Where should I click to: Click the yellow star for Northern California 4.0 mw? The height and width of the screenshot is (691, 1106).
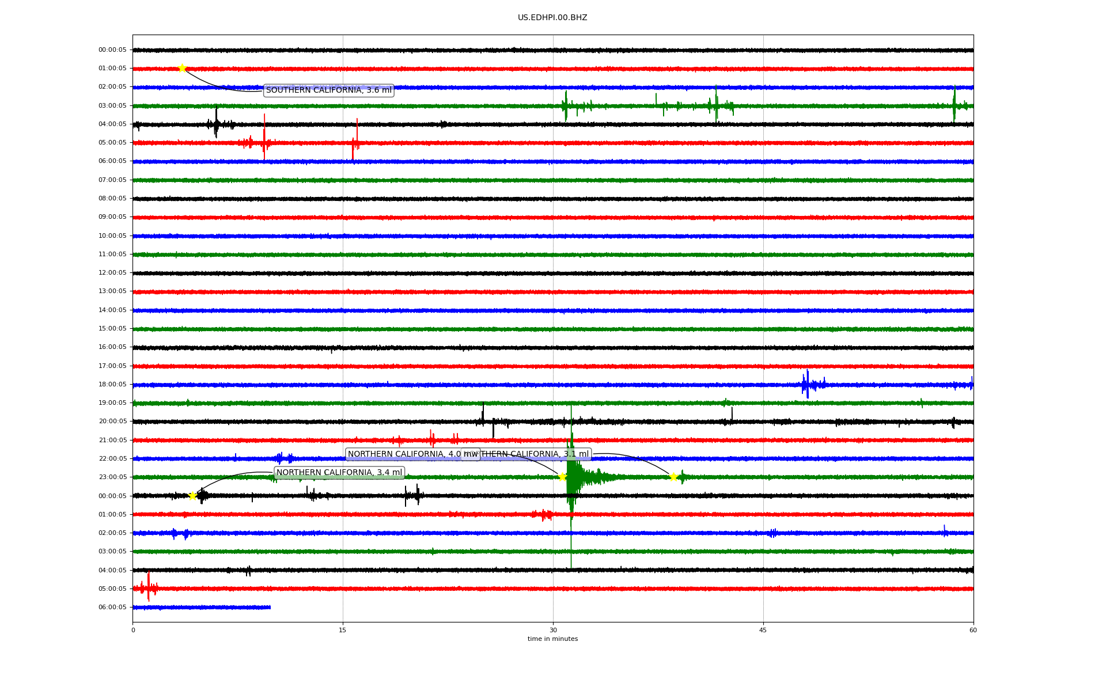click(x=562, y=477)
